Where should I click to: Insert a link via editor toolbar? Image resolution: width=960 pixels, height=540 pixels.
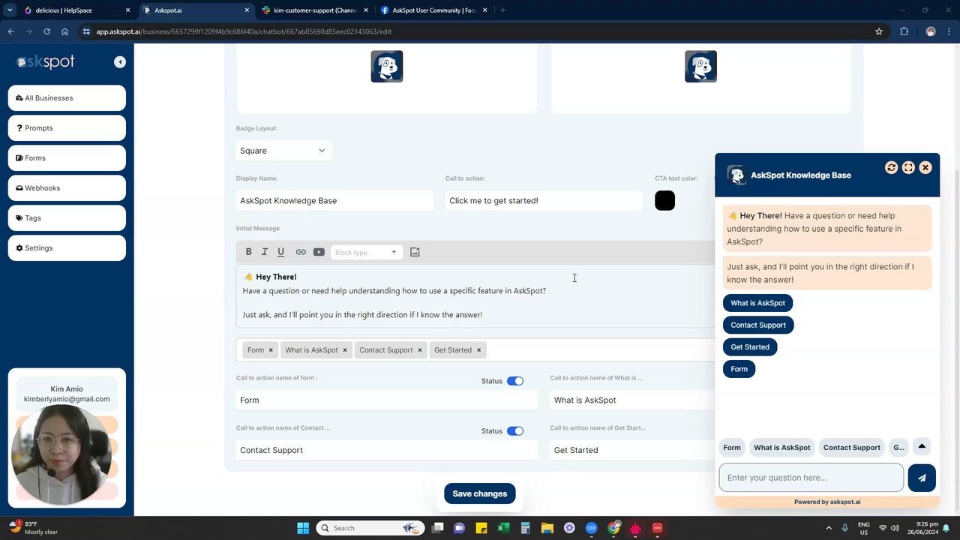301,252
